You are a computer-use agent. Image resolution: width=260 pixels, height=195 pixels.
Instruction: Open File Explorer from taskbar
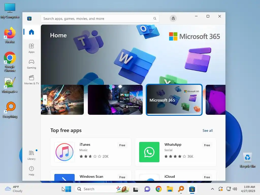(x=170, y=189)
